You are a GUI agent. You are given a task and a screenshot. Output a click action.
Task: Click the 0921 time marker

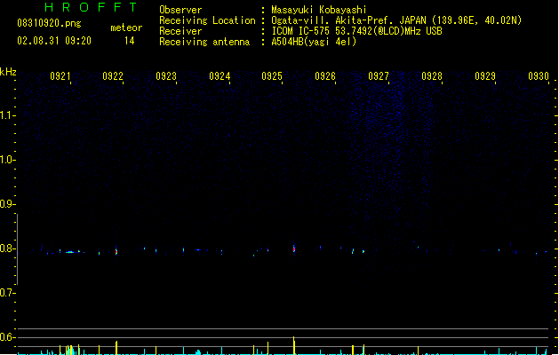60,76
